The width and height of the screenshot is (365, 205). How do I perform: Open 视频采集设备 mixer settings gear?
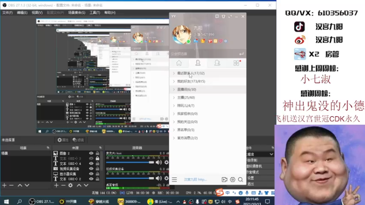pyautogui.click(x=167, y=178)
